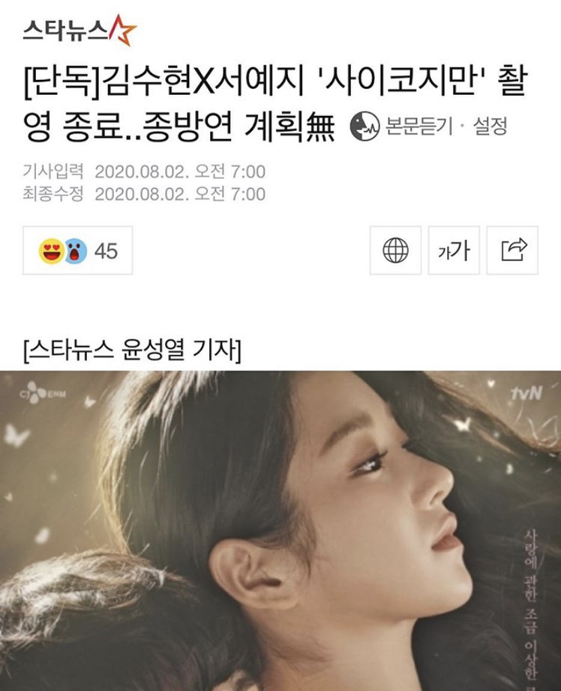Open the drama poster image

click(x=280, y=530)
